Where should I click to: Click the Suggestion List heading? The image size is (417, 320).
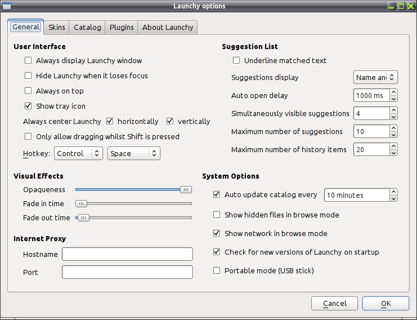[250, 47]
